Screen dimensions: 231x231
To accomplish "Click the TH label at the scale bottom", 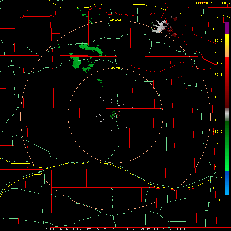I will 220,200.
